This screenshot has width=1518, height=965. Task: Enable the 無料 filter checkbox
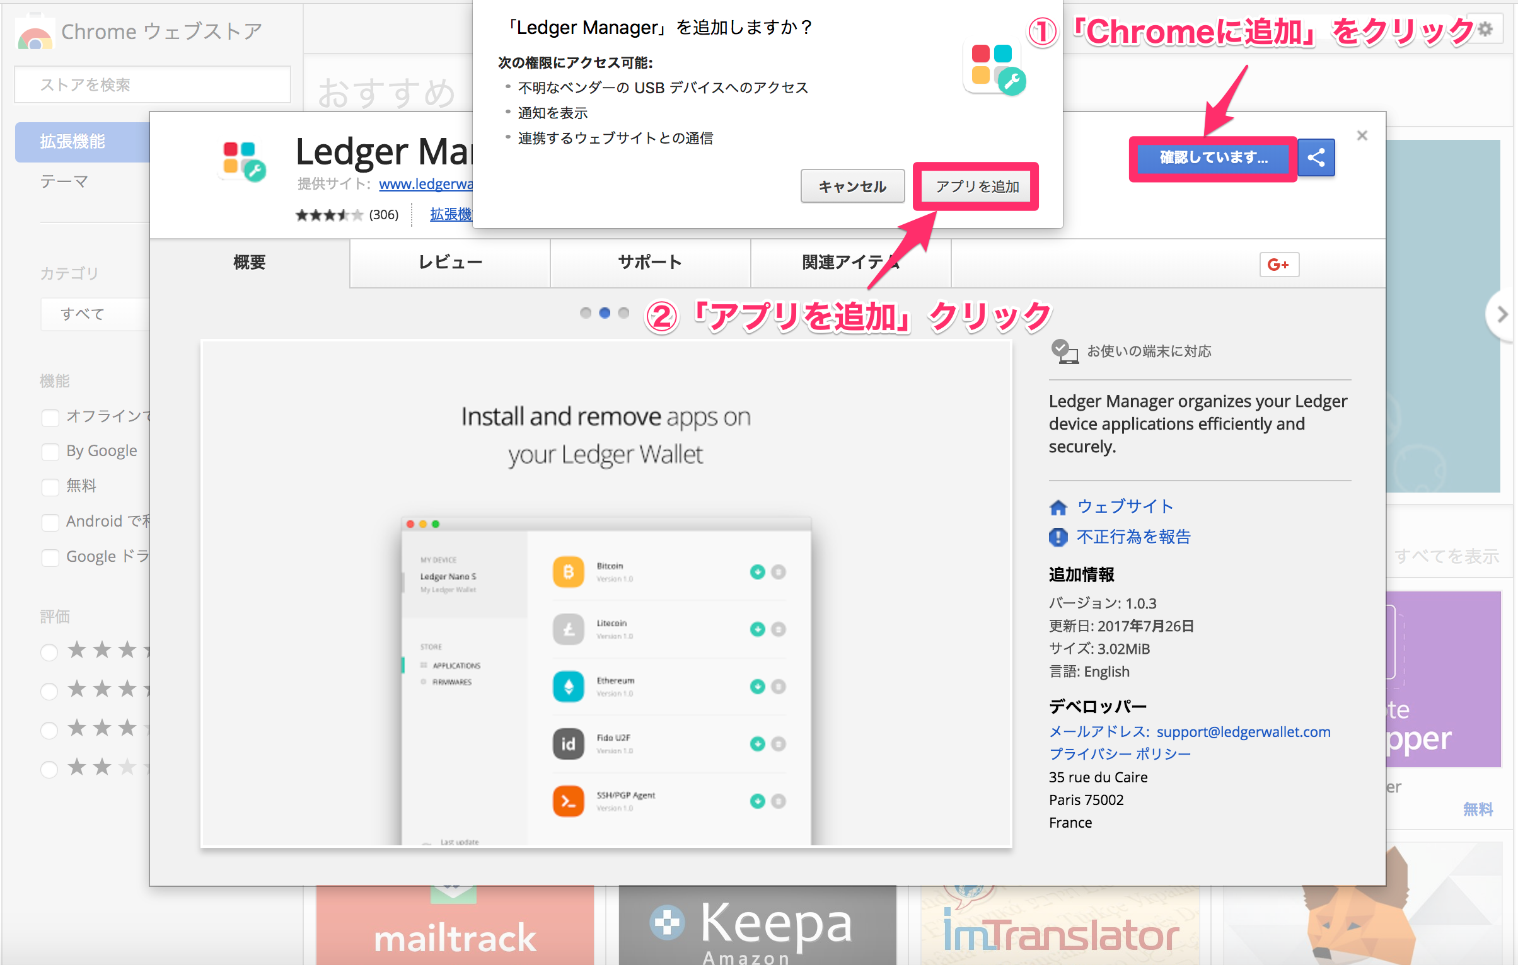[50, 487]
